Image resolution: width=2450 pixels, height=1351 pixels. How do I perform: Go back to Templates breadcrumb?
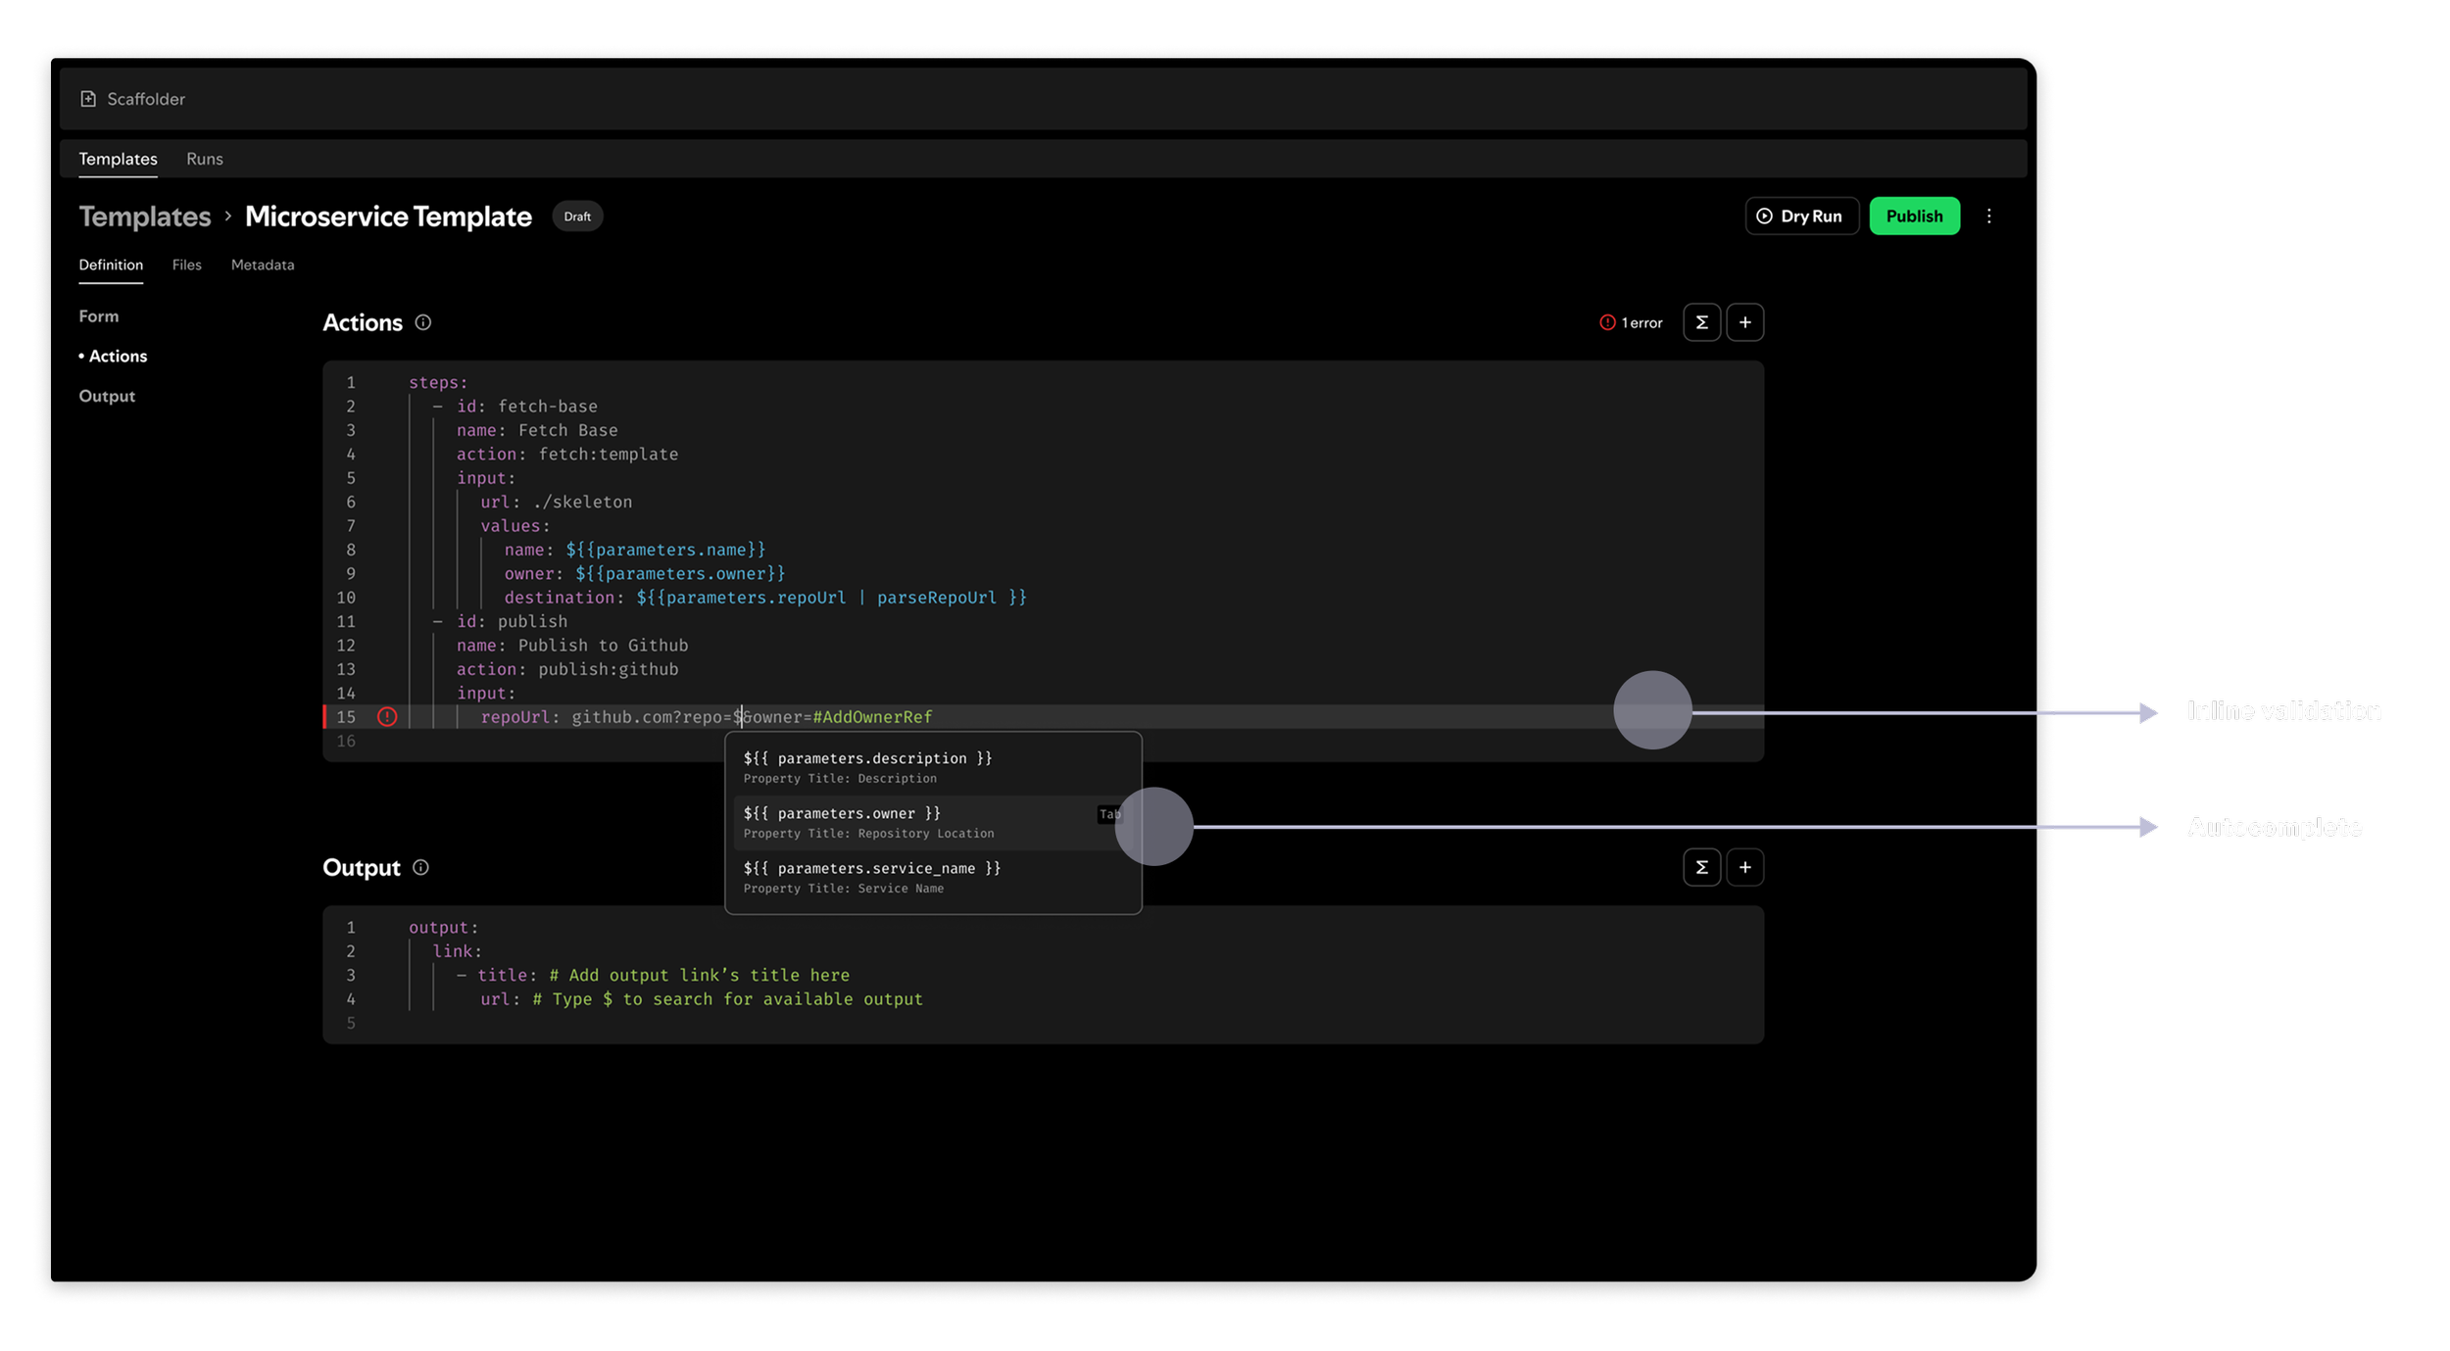(x=145, y=217)
